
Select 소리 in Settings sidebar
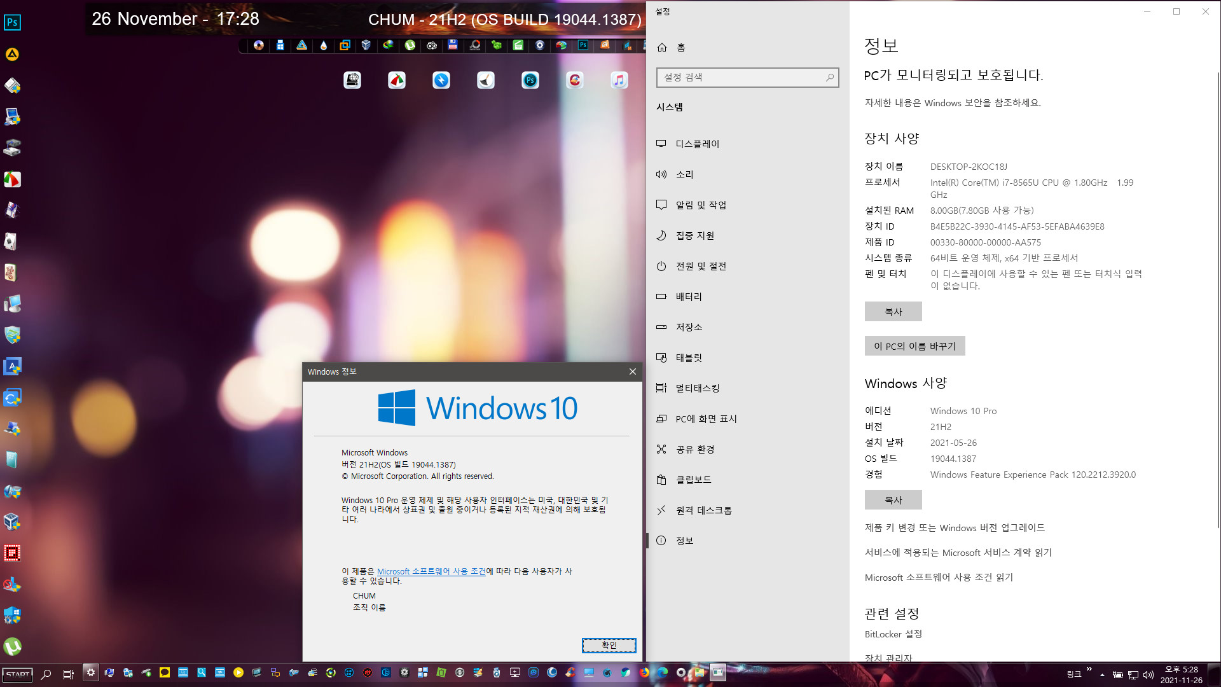point(748,174)
